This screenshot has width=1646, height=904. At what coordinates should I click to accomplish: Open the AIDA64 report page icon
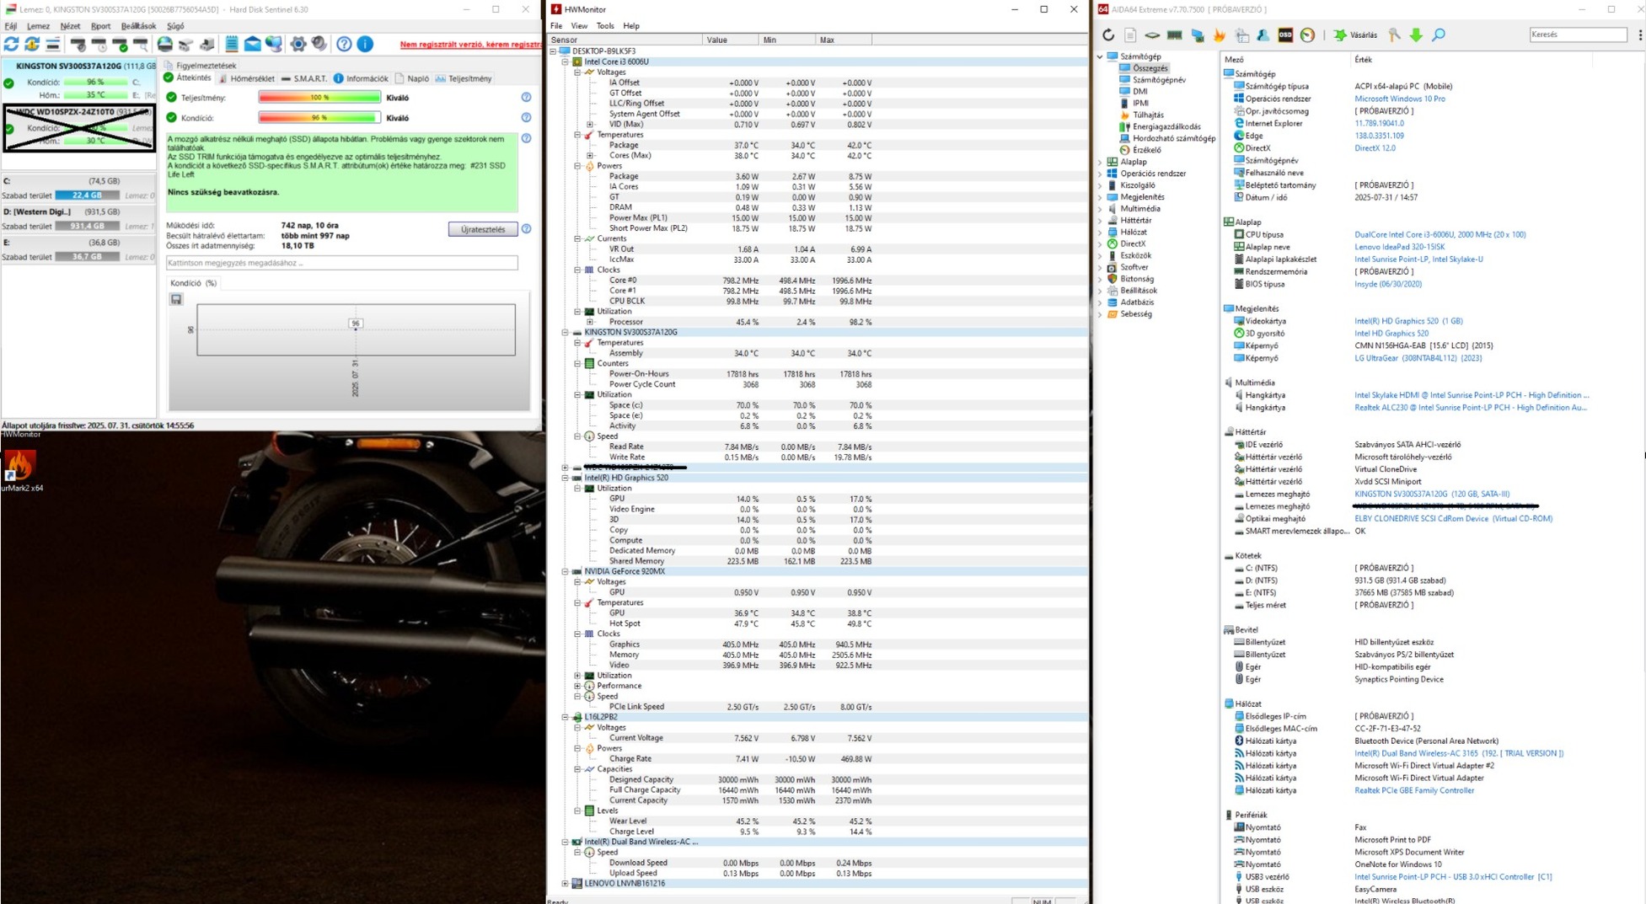(x=1130, y=35)
